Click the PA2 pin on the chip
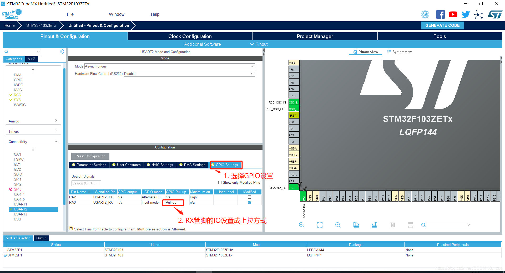Image resolution: width=505 pixels, height=273 pixels. tap(294, 188)
